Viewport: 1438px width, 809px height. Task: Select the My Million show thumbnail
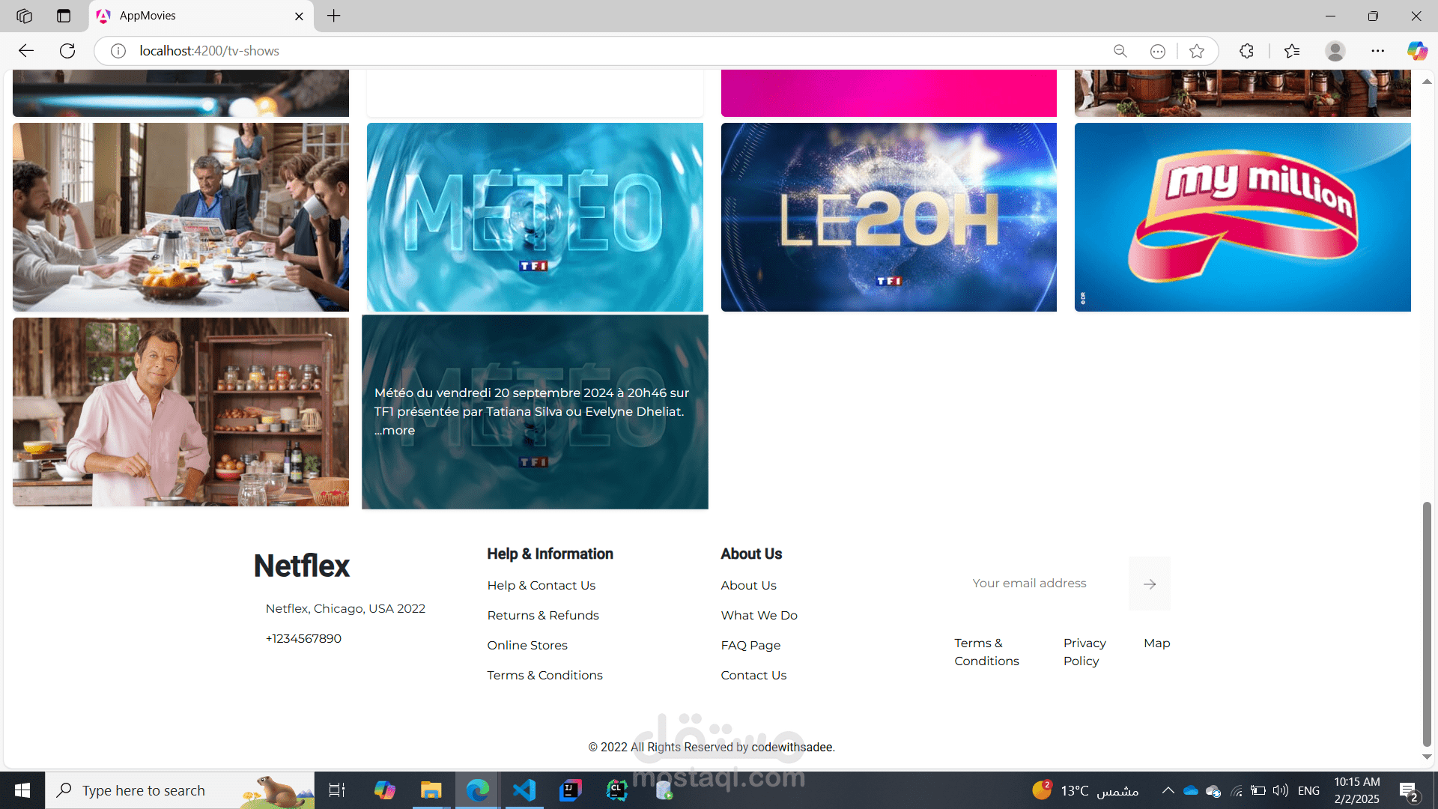[x=1243, y=217]
